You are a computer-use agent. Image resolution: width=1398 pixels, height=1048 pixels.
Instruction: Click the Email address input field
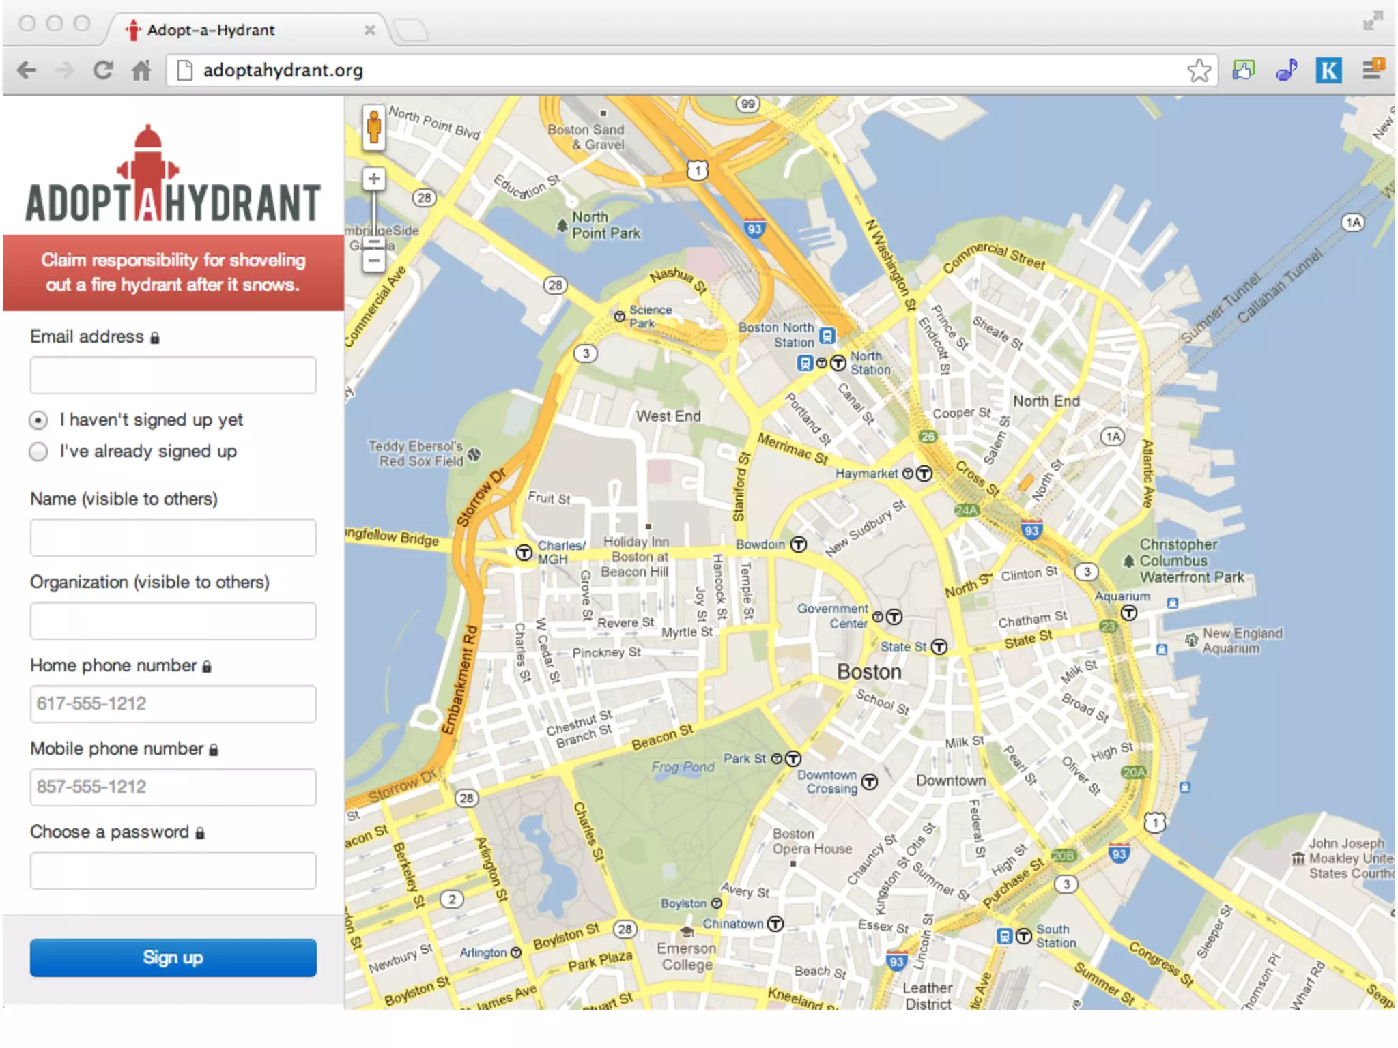pyautogui.click(x=173, y=375)
